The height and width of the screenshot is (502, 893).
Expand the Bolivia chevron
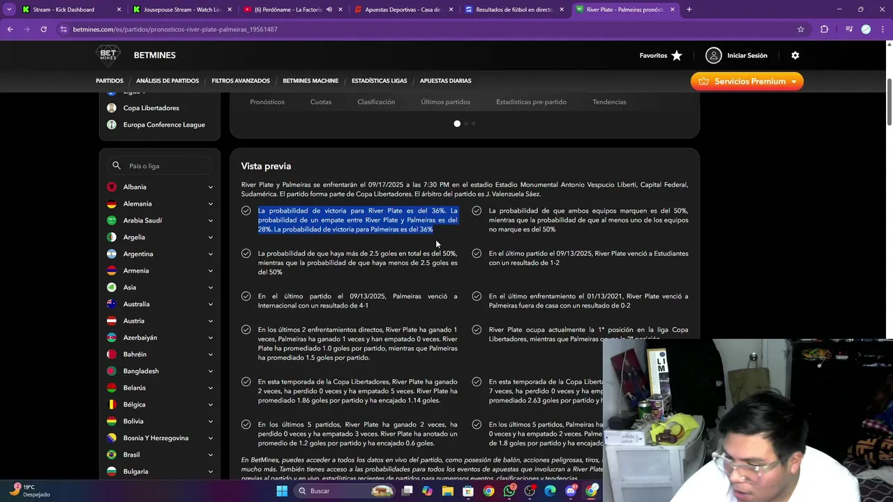click(210, 421)
